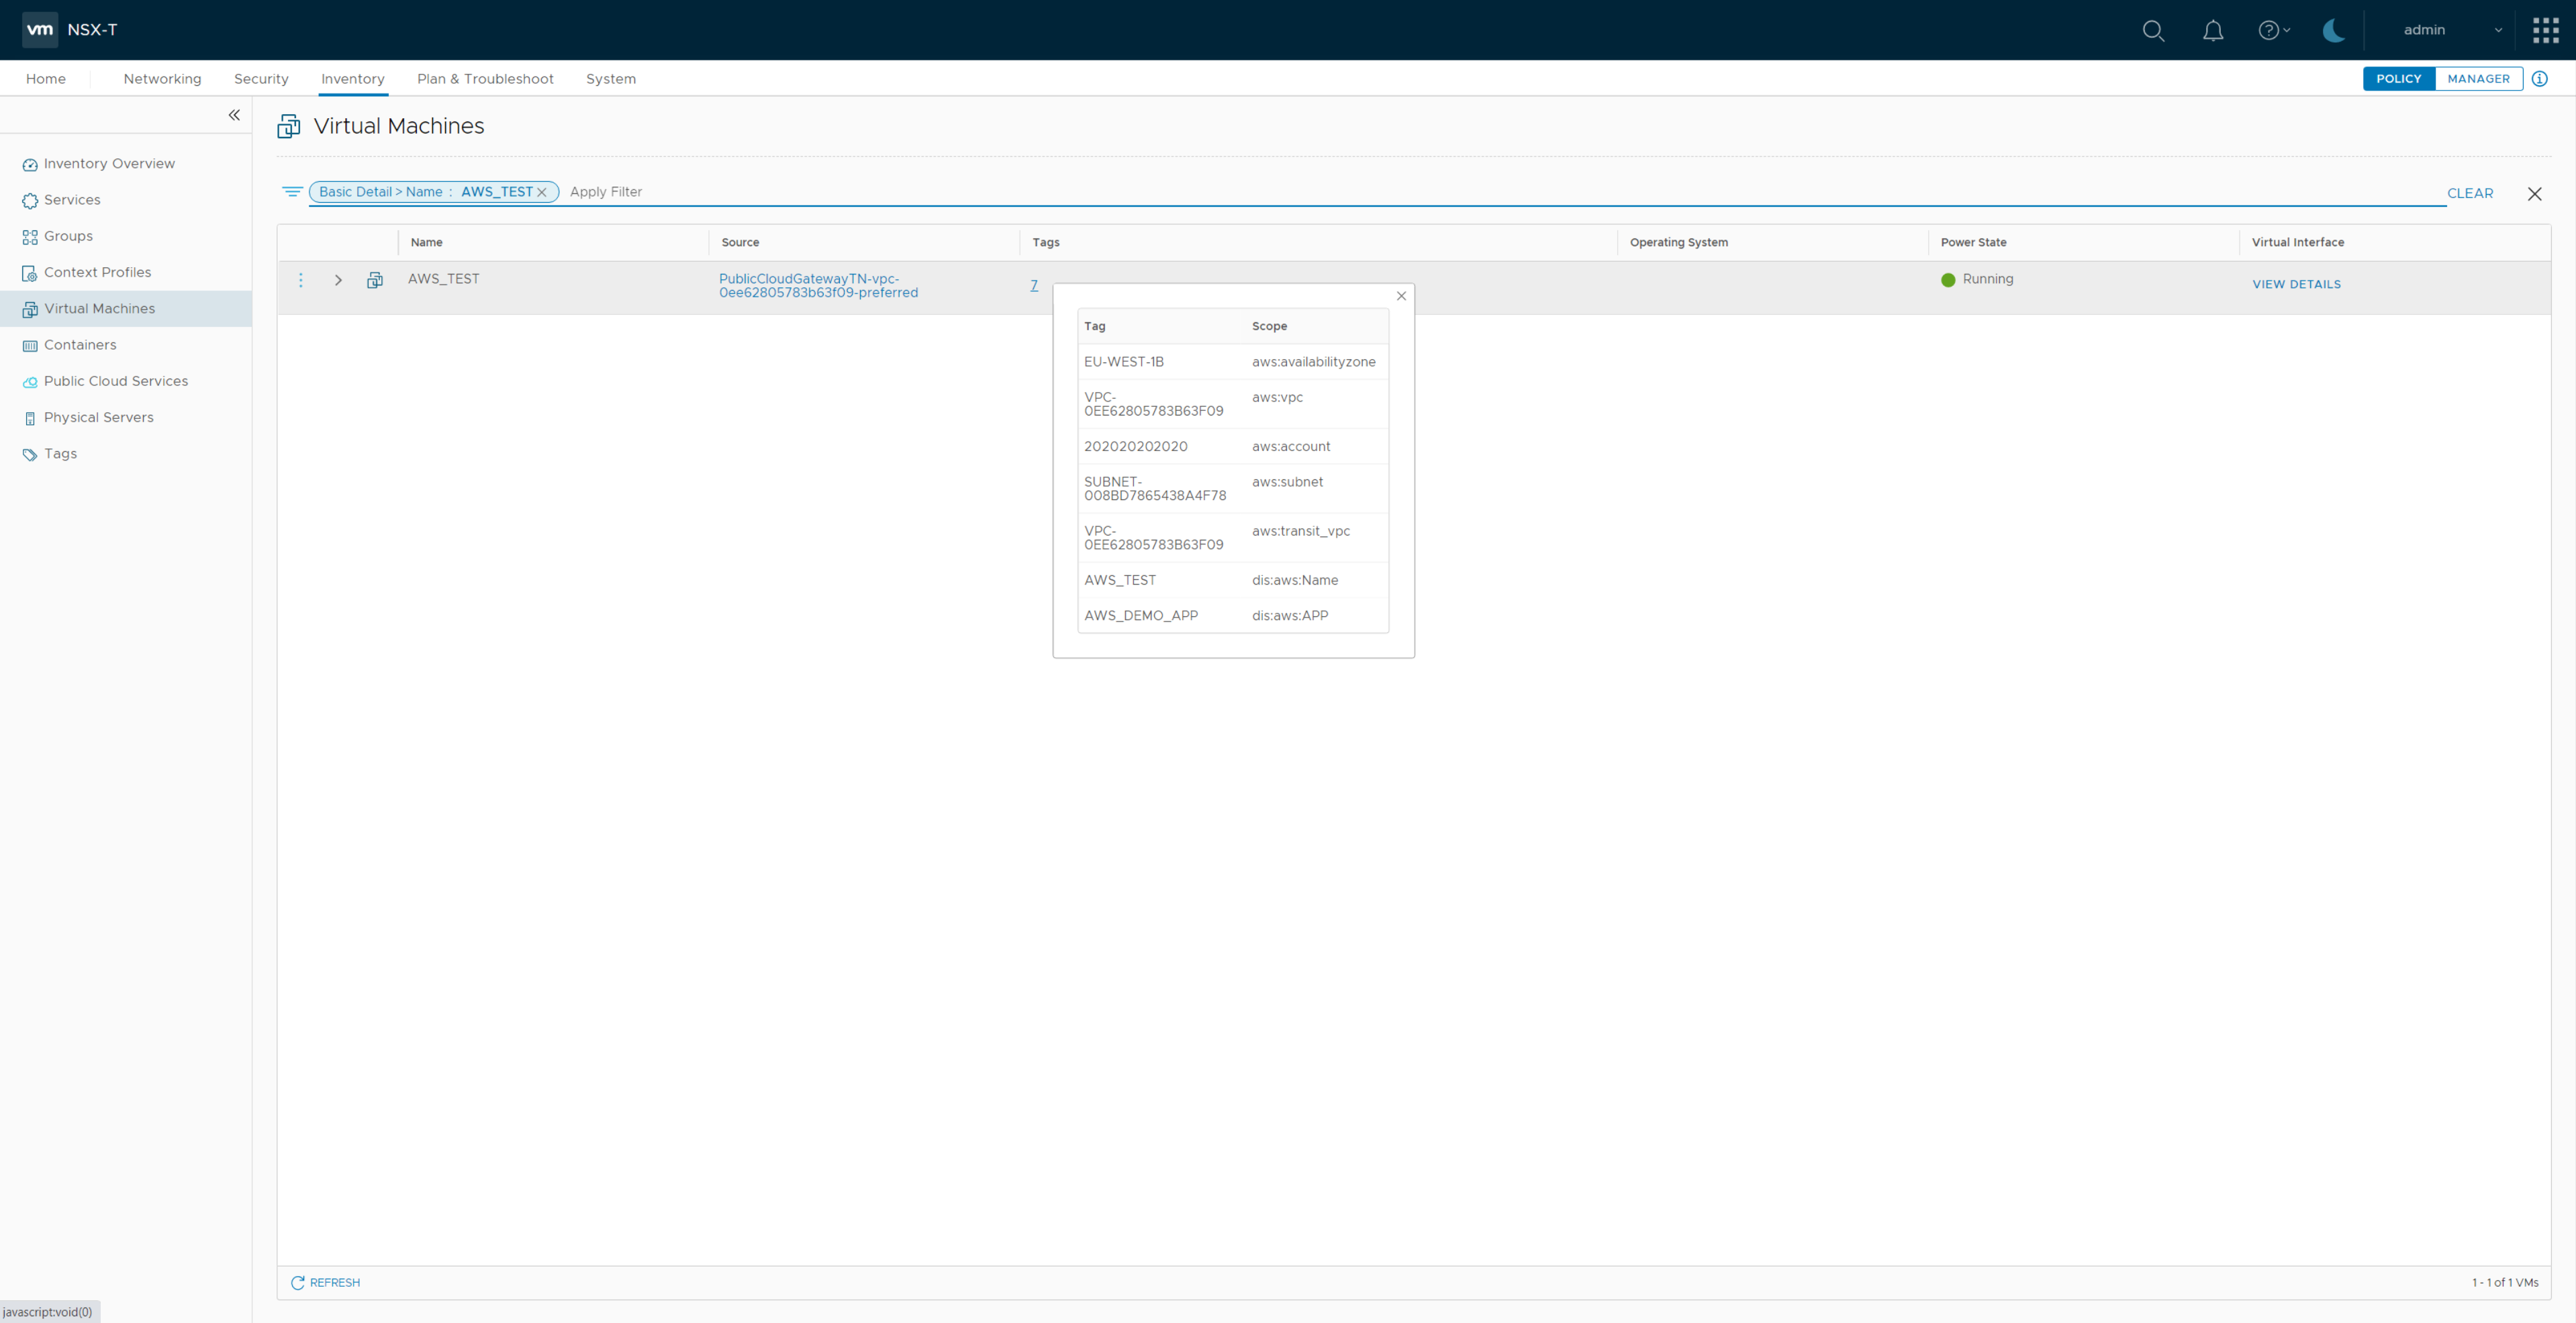Sort by Power State column header

click(x=1973, y=242)
